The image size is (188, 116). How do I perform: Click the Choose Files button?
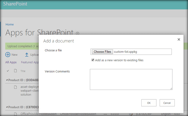(x=102, y=52)
